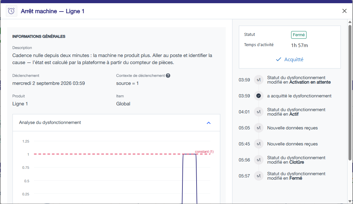353x204 pixels.
Task: Click the clock icon beside Arrêt machine title
Action: tap(11, 11)
